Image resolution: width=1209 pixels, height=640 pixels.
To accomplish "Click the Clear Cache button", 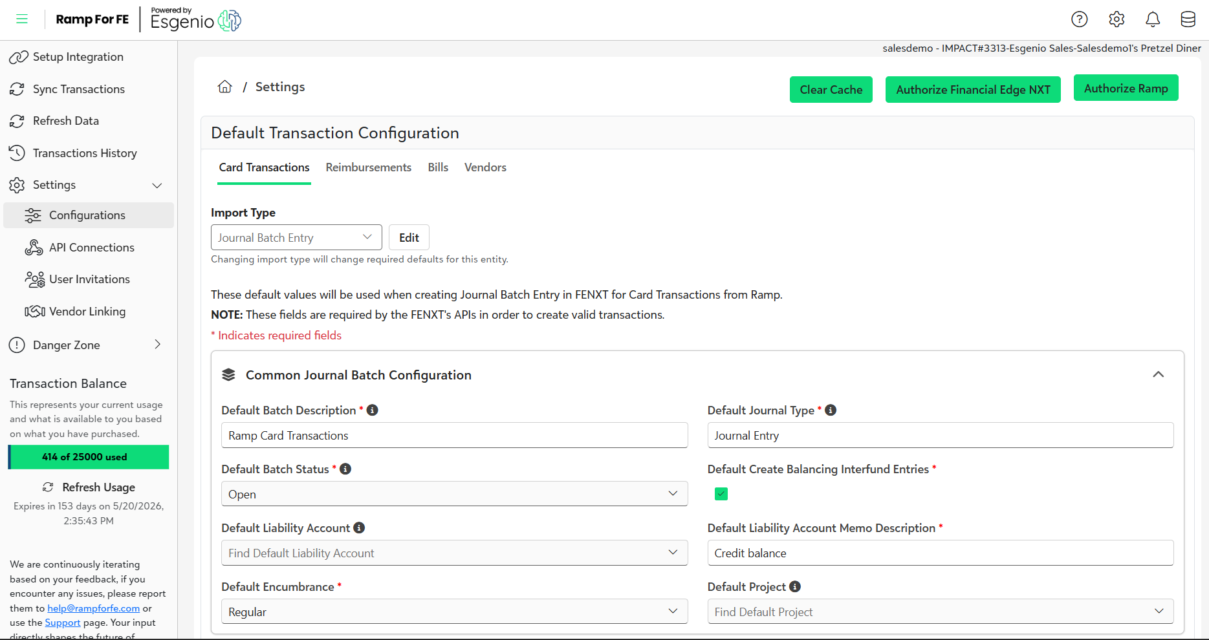I will [x=831, y=90].
